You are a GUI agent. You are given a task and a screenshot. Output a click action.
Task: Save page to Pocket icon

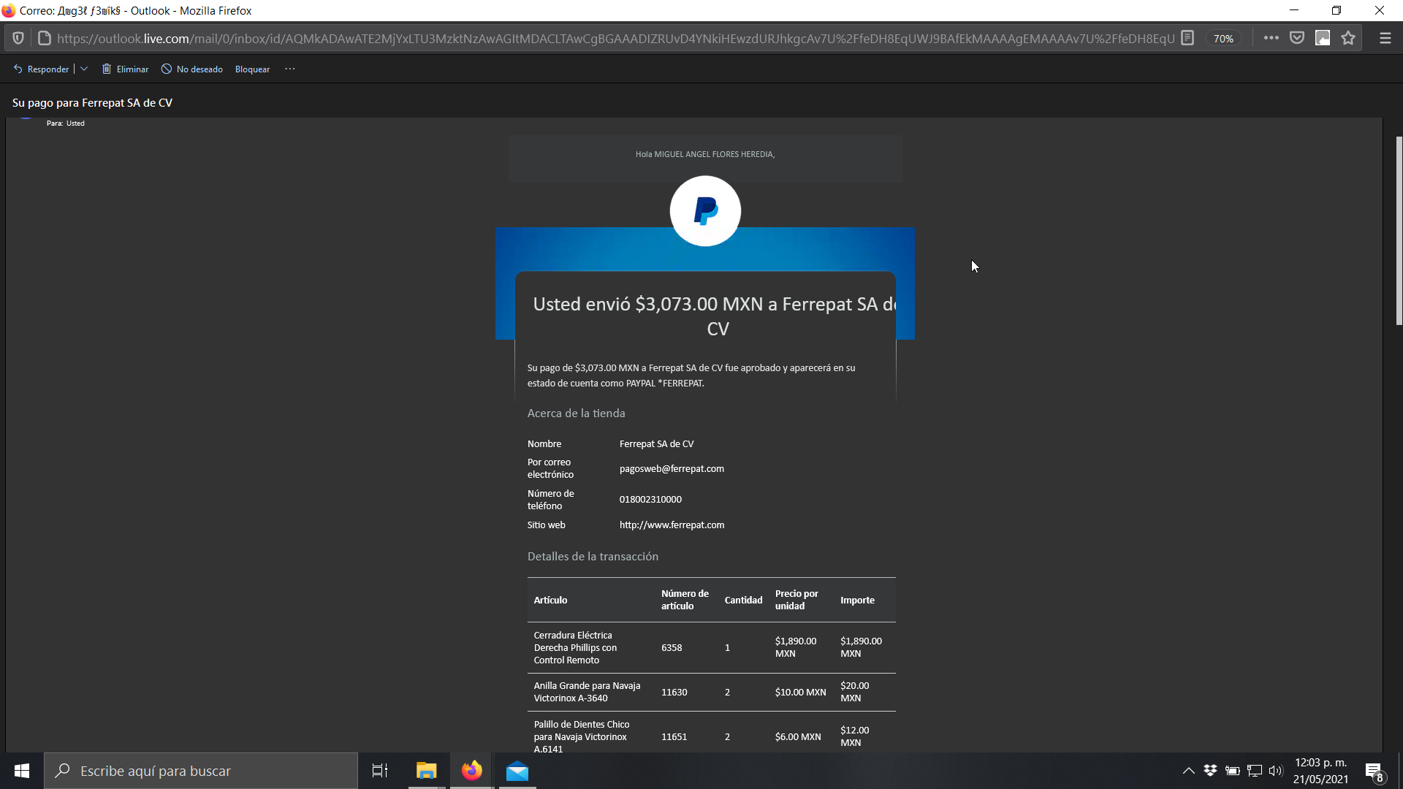[1297, 38]
